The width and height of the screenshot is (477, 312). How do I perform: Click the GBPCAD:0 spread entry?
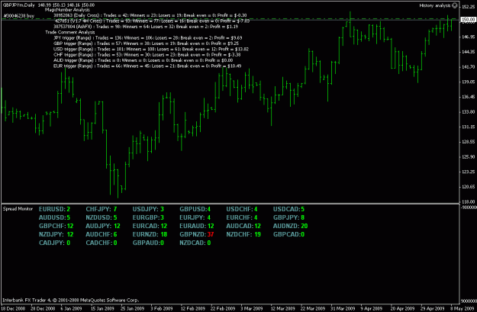[x=288, y=234]
